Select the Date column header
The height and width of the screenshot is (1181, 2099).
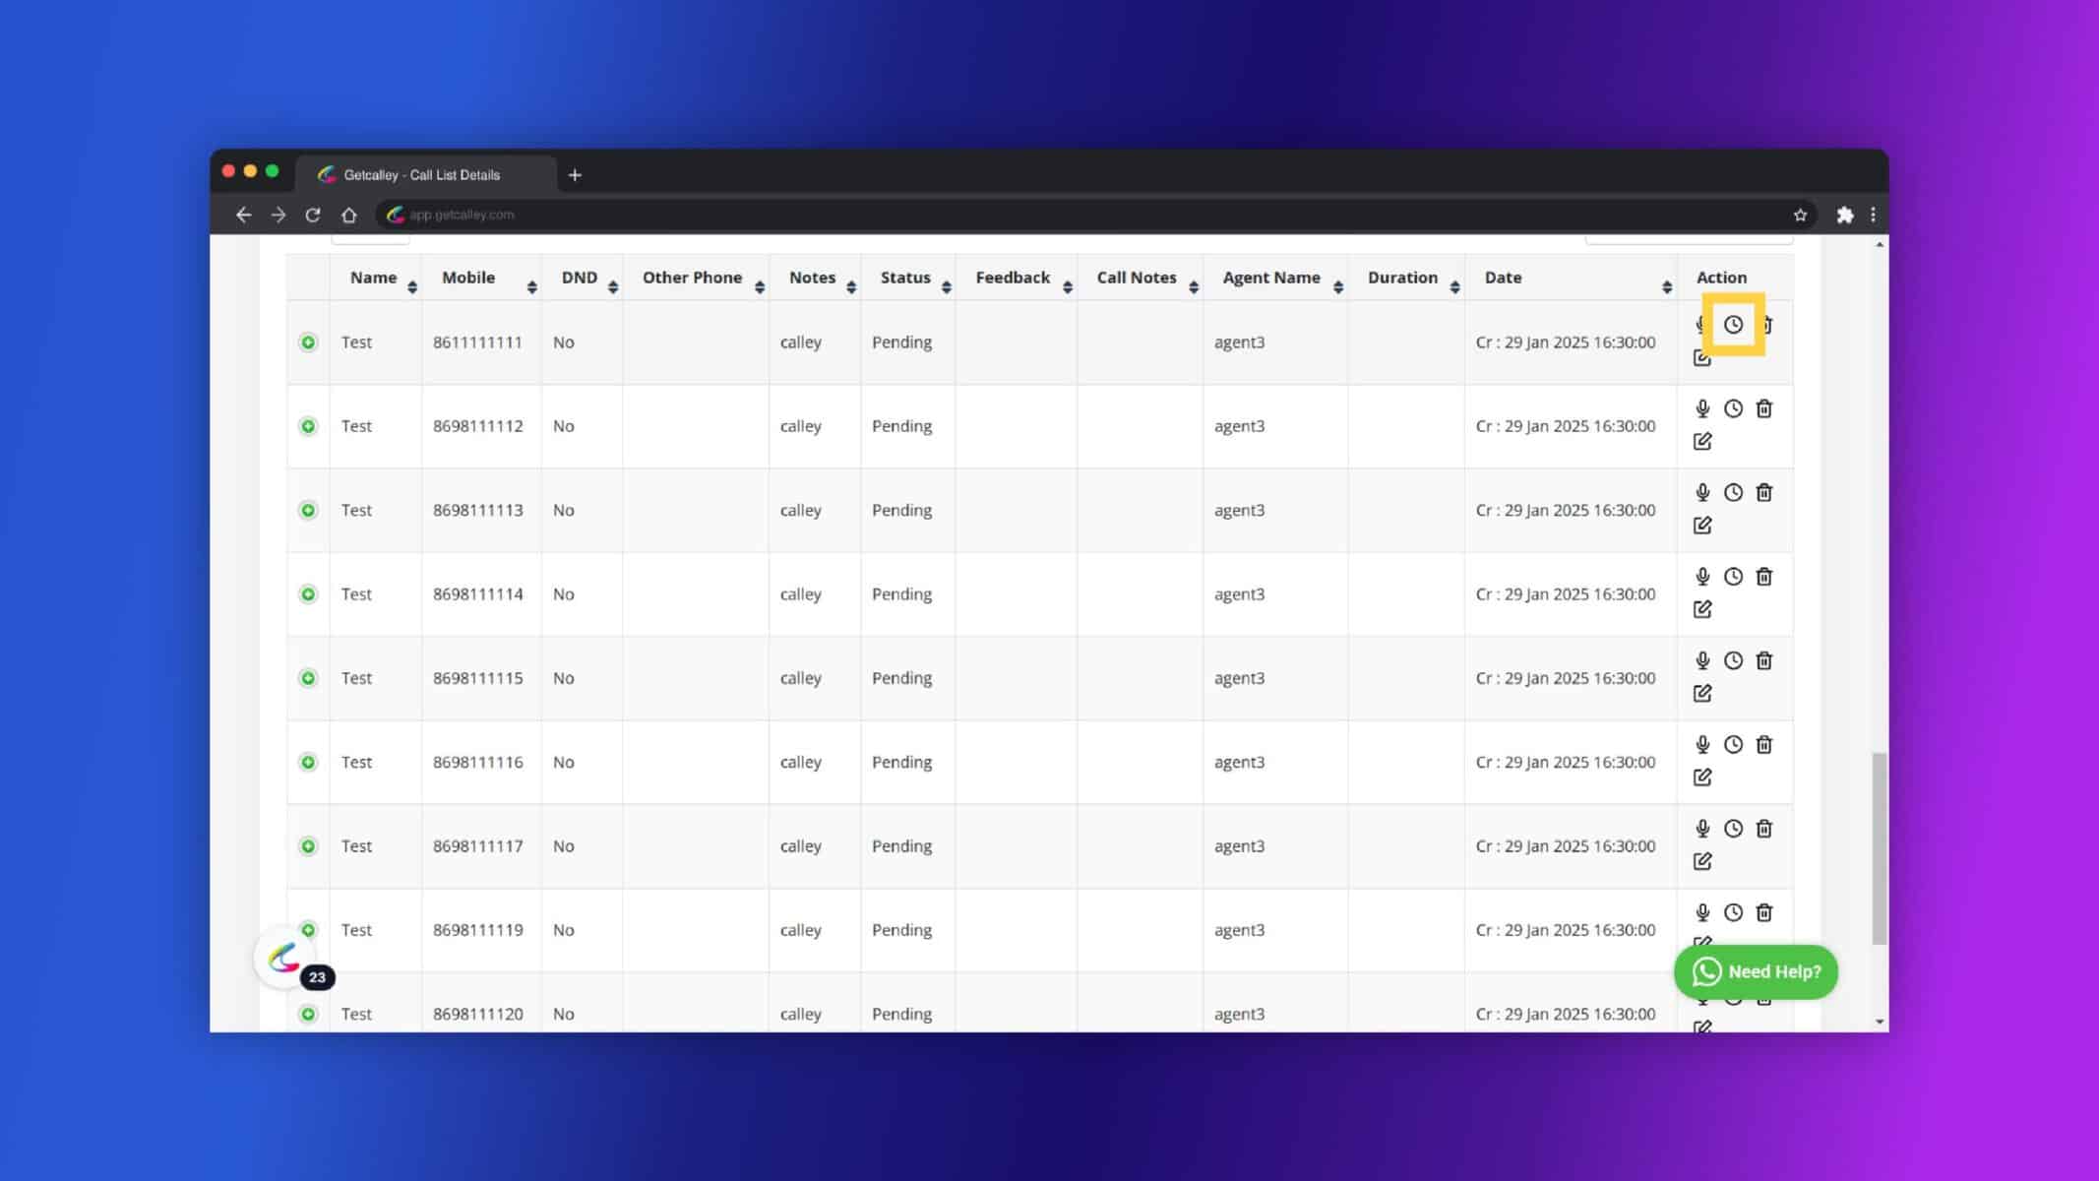click(1504, 277)
